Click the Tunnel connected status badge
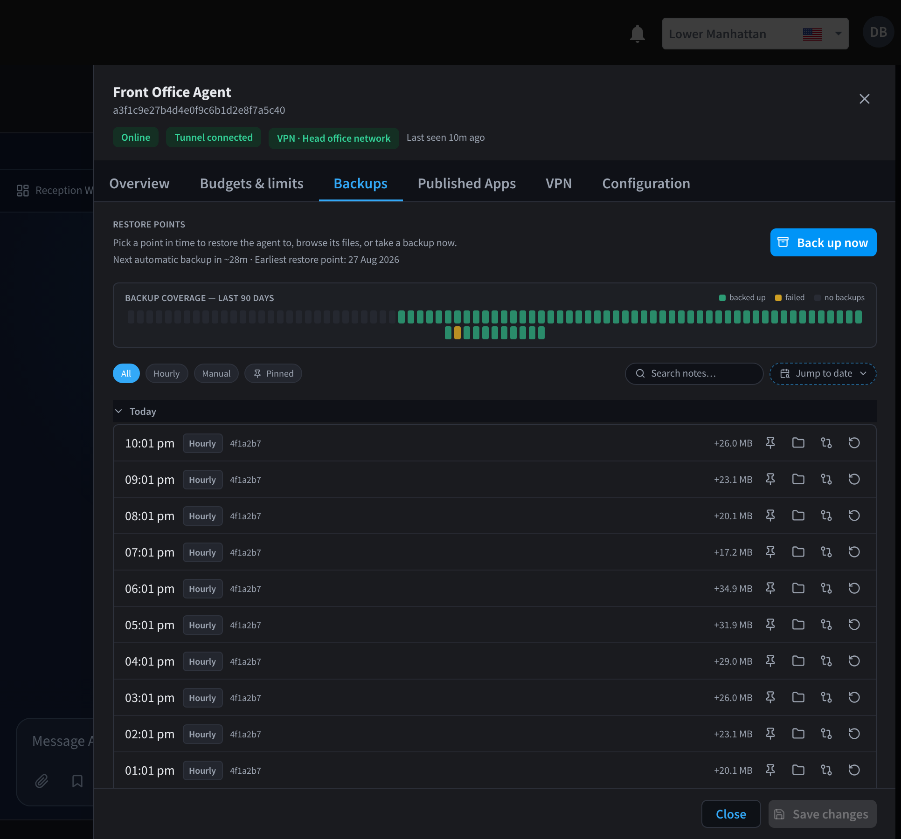 (x=214, y=137)
